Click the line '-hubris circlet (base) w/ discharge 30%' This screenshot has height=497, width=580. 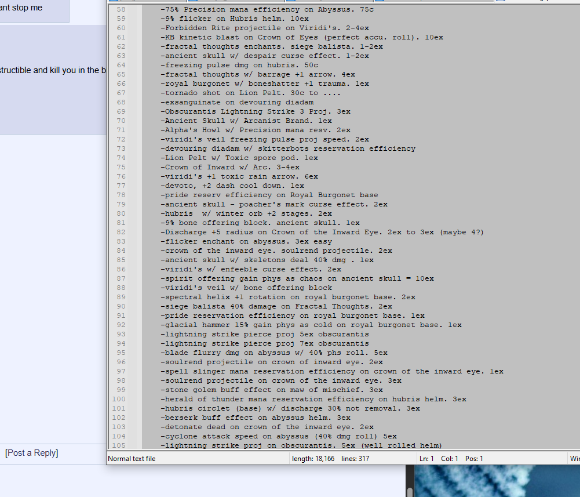coord(290,408)
